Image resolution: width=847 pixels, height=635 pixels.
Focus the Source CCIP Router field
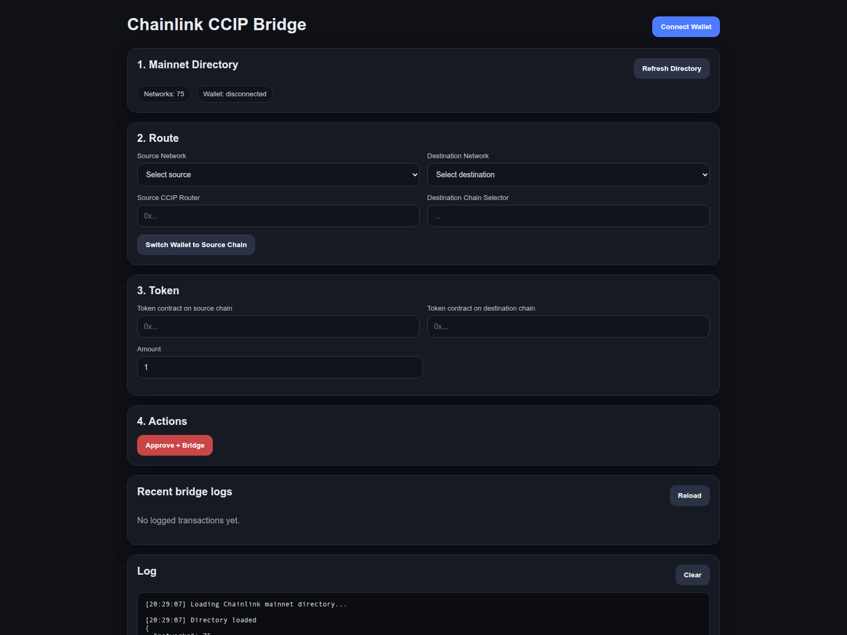(x=278, y=216)
